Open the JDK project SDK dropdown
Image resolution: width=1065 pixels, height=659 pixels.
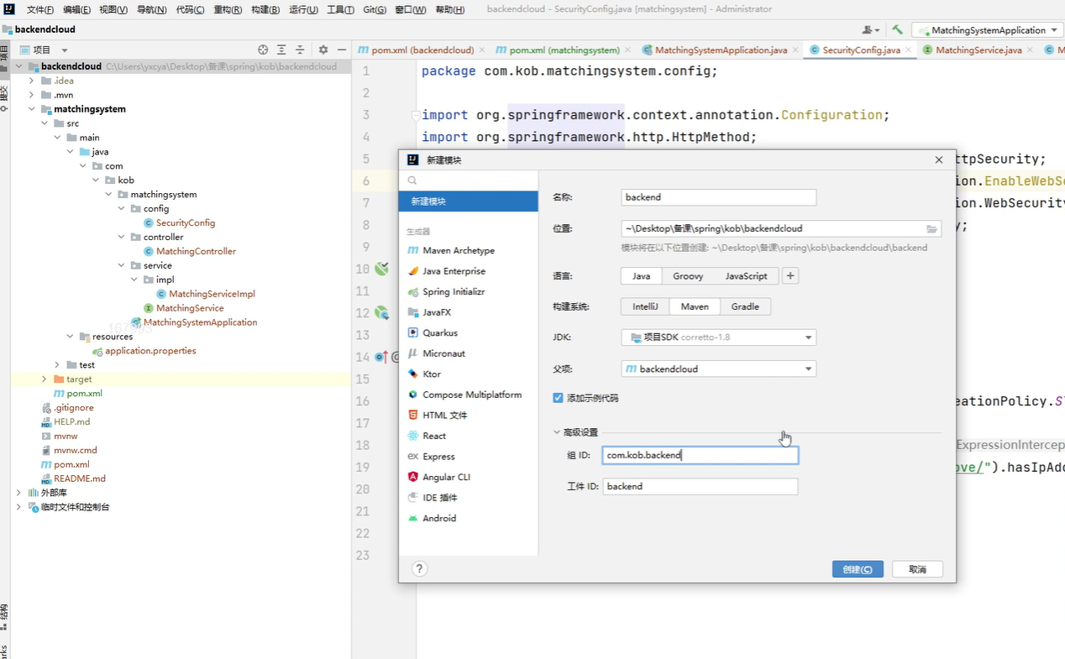pos(718,337)
